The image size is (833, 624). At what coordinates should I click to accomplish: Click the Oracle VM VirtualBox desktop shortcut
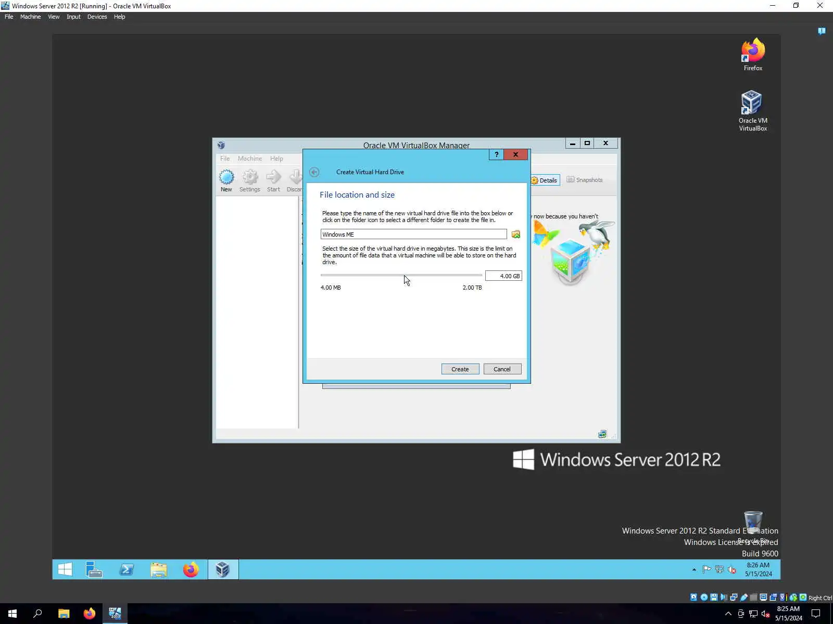(x=753, y=111)
